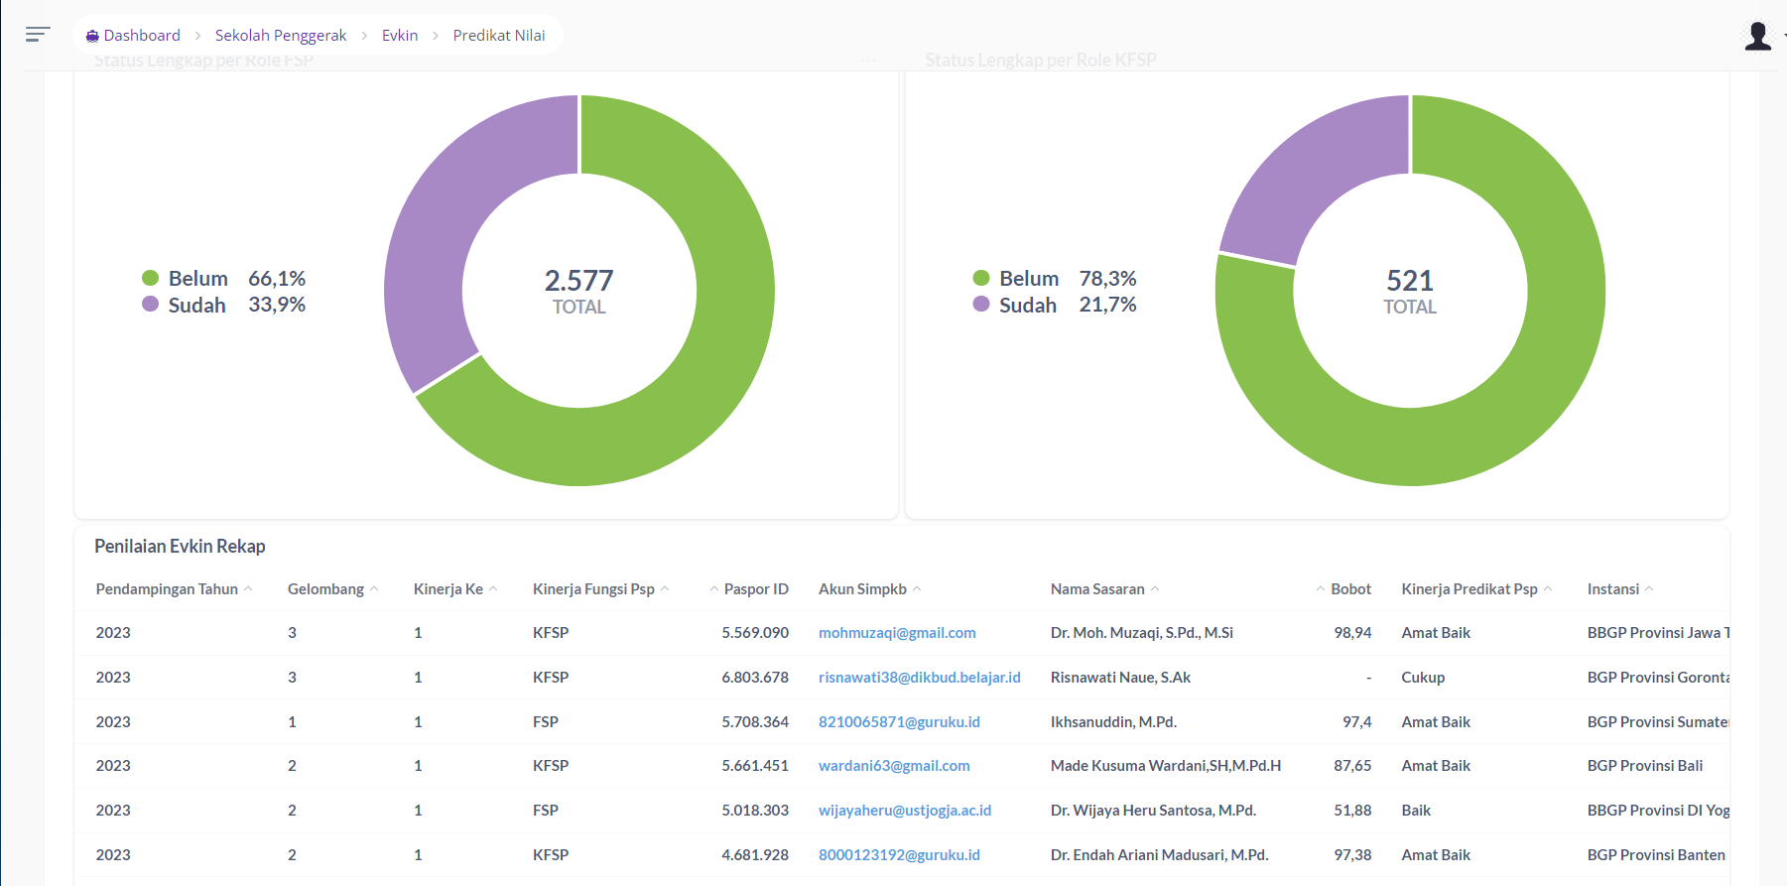The height and width of the screenshot is (886, 1787).
Task: Go to Dashboard breadcrumb link
Action: [142, 36]
